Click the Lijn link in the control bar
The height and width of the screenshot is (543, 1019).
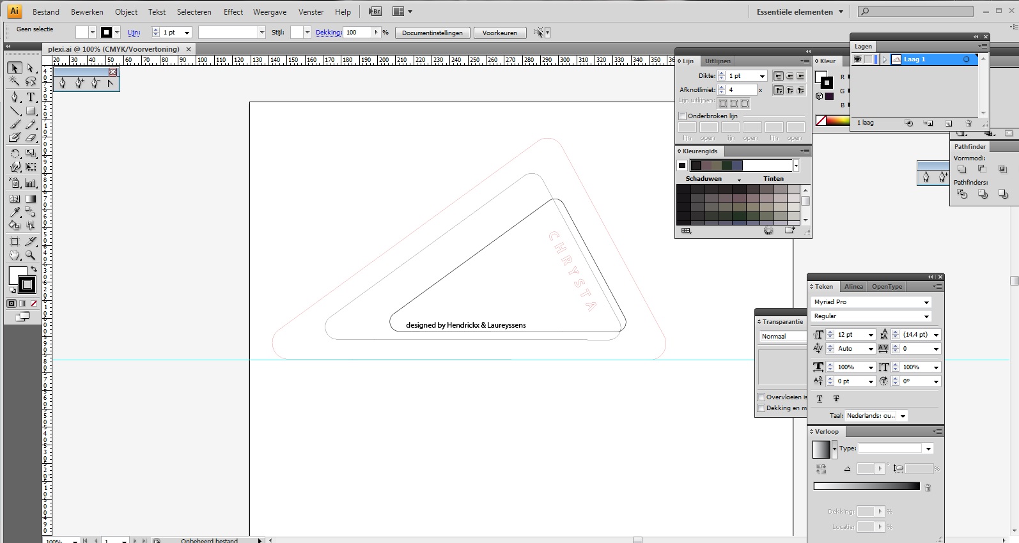coord(134,33)
